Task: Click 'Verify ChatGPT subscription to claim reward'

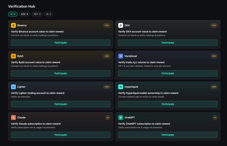Action: click(x=144, y=124)
